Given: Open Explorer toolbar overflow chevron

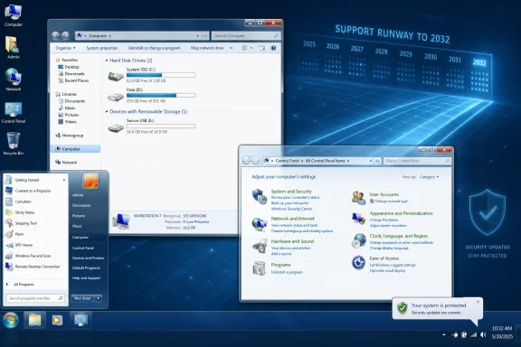Looking at the screenshot, I should tap(232, 48).
